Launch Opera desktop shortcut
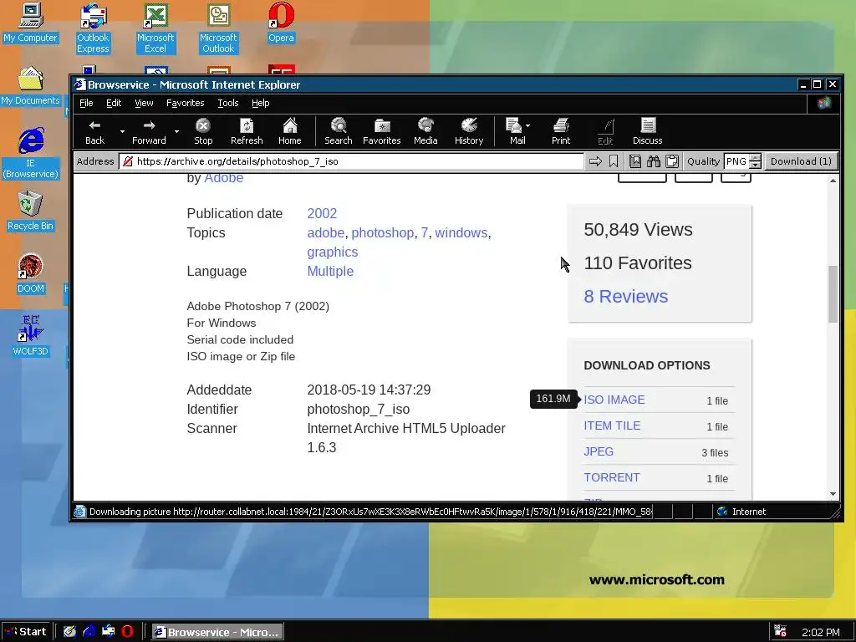 [x=281, y=23]
